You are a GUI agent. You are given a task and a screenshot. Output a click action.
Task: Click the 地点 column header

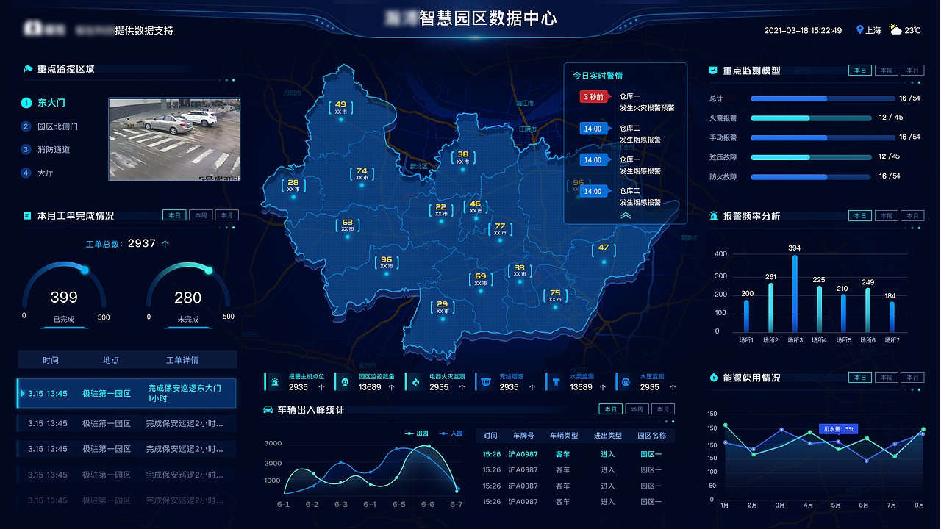111,360
